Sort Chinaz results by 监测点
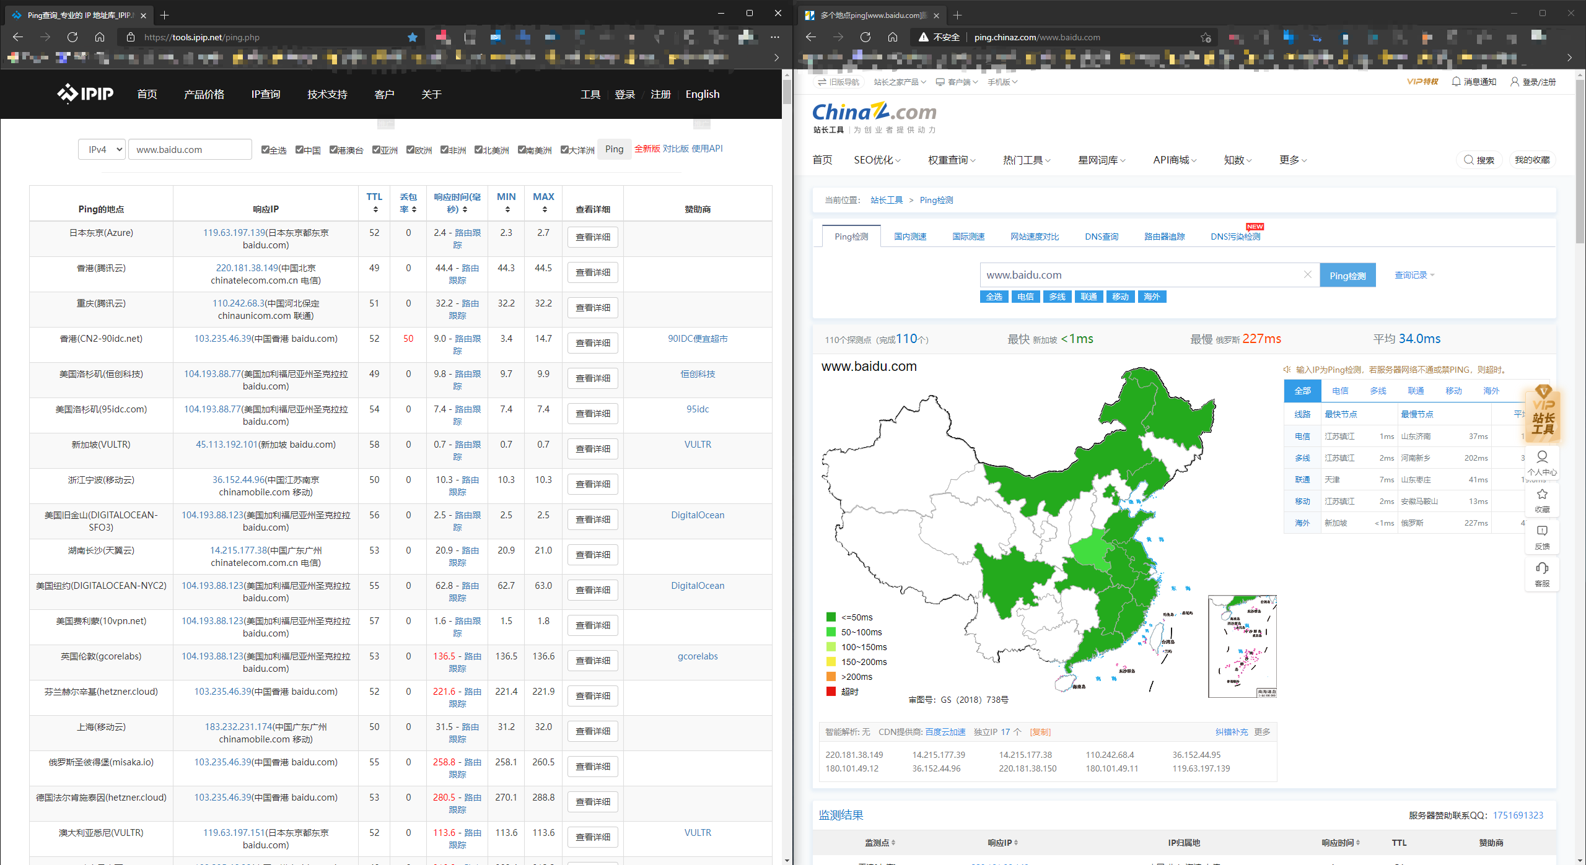 click(x=880, y=843)
